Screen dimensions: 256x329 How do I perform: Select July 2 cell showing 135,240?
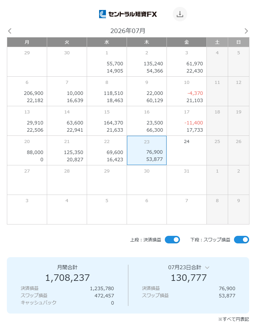(x=147, y=62)
